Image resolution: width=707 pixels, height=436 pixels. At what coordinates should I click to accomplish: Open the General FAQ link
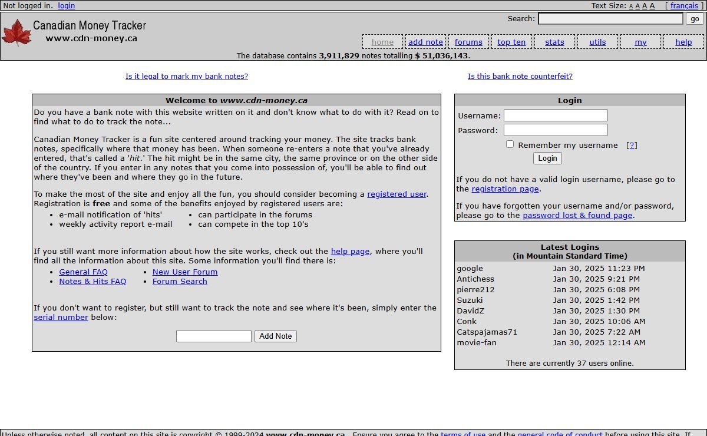point(83,272)
